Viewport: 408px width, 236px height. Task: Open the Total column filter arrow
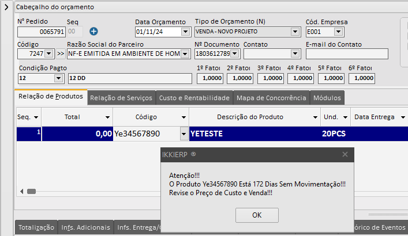coord(107,117)
